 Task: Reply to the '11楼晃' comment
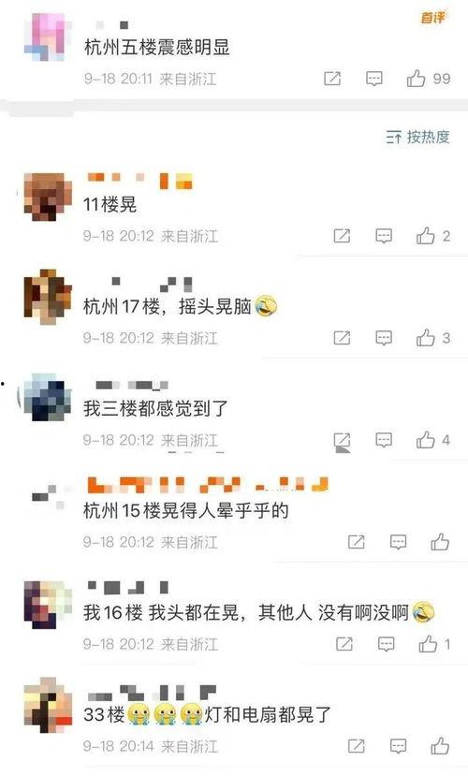(x=384, y=236)
